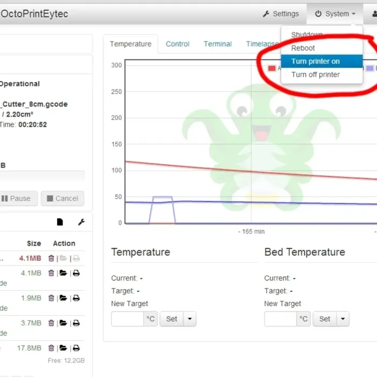Click trash icon of first 4.1MB file

click(51, 258)
